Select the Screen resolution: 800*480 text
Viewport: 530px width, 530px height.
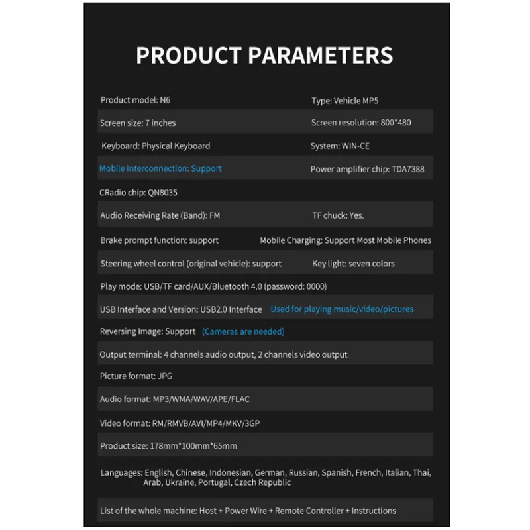(361, 123)
